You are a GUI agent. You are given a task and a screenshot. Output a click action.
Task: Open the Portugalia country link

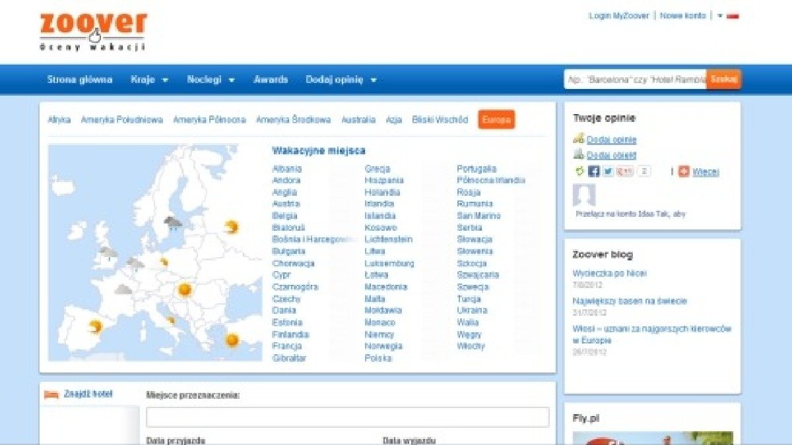tap(477, 169)
